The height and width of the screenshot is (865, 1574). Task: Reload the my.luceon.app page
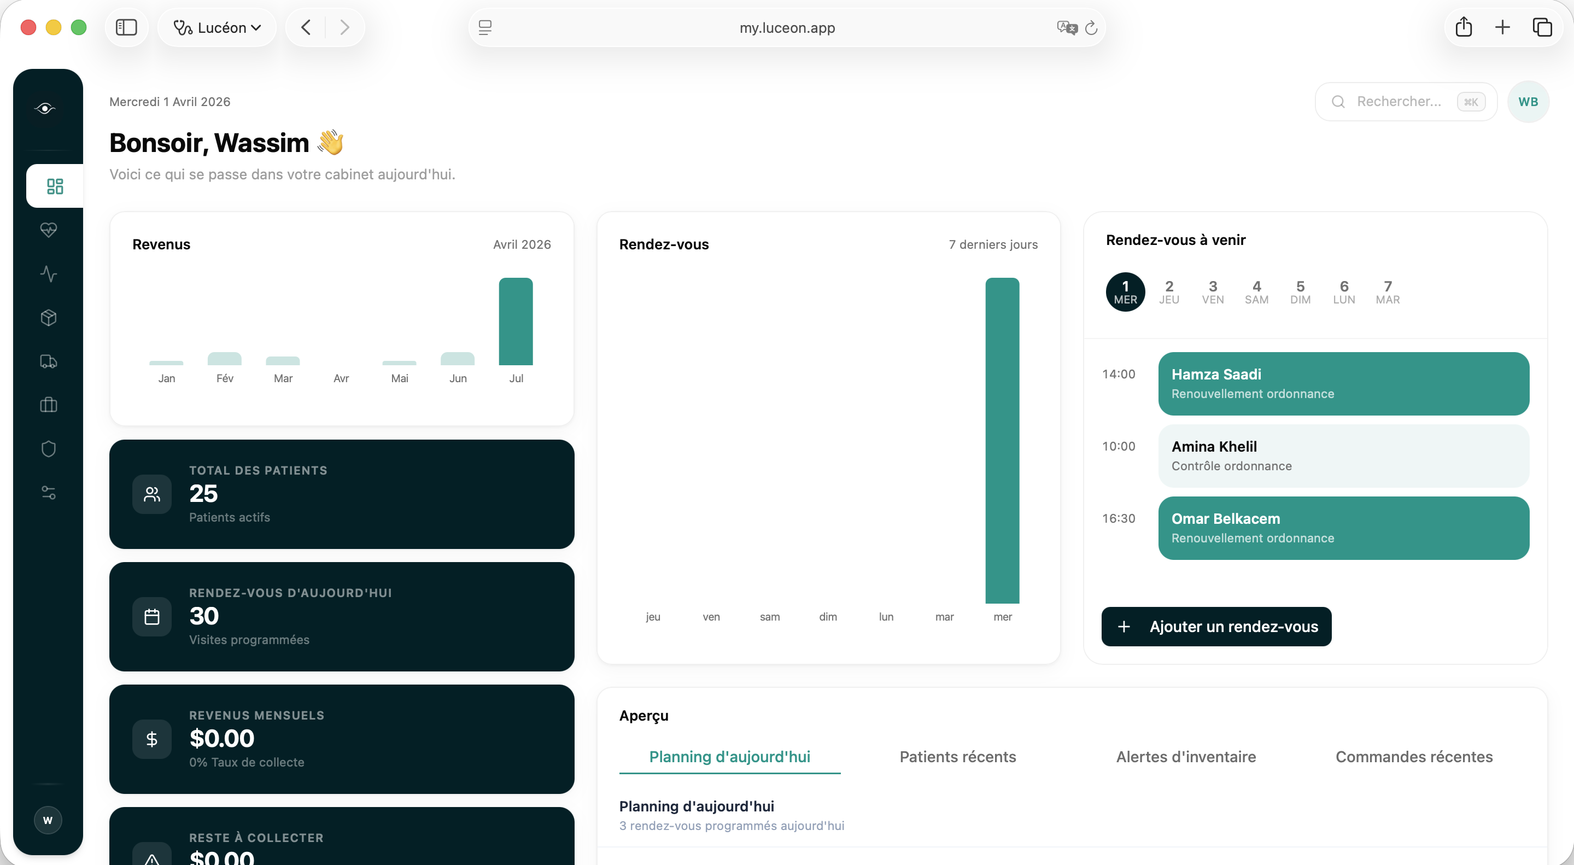coord(1091,27)
